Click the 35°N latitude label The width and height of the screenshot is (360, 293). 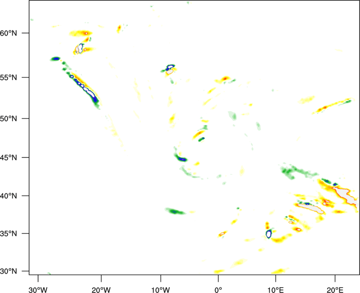click(9, 233)
